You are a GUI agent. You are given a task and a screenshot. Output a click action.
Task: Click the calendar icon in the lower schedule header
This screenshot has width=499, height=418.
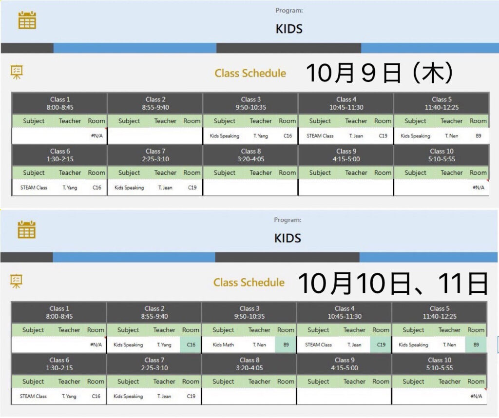tap(26, 229)
